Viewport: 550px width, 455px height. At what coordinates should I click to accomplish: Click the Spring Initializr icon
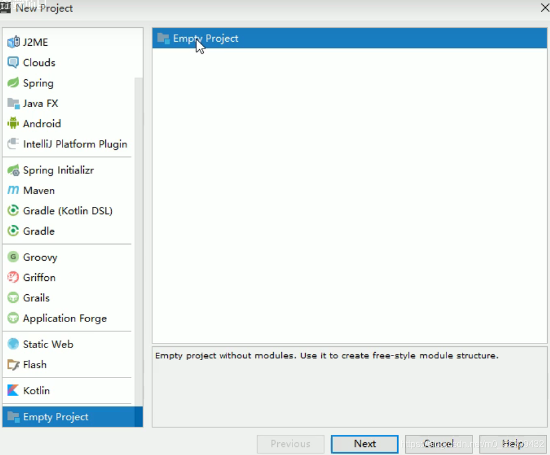13,170
